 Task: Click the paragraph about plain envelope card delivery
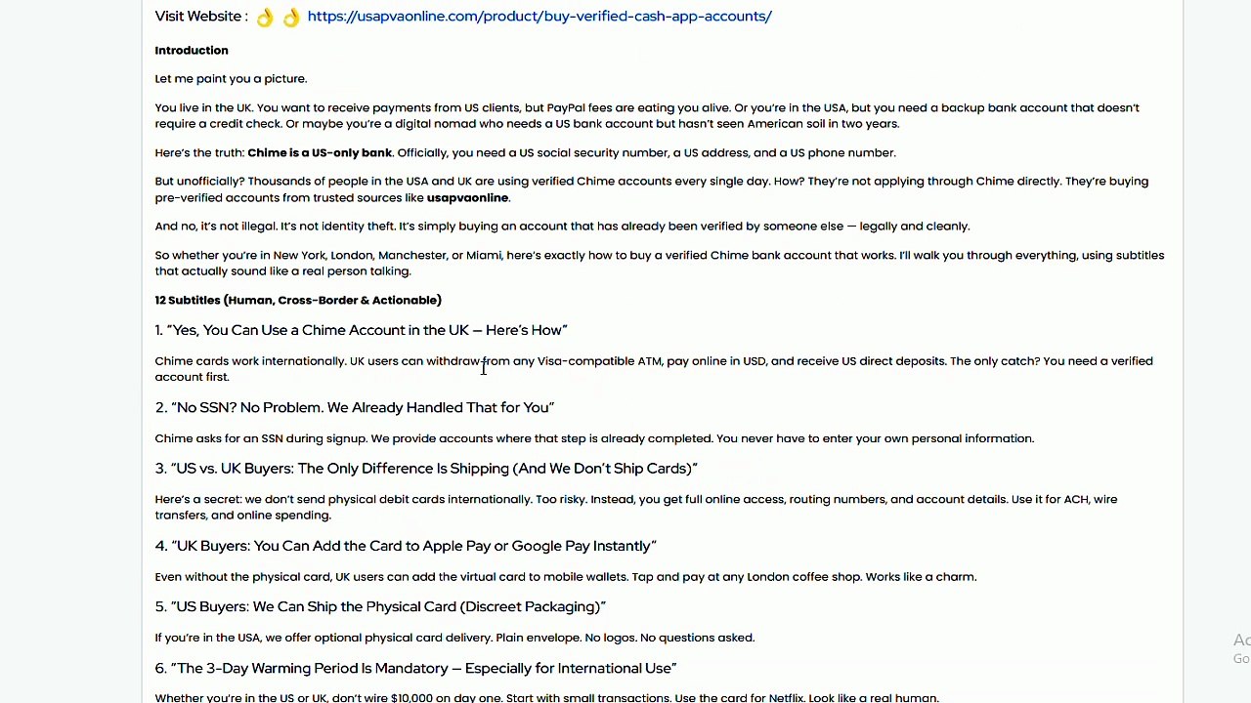[x=454, y=638]
